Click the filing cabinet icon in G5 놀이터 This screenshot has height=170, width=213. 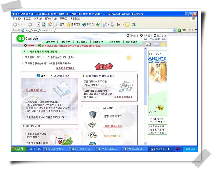93,115
